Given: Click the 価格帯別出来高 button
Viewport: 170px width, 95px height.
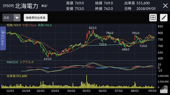Looking at the screenshot, I should tap(36, 18).
